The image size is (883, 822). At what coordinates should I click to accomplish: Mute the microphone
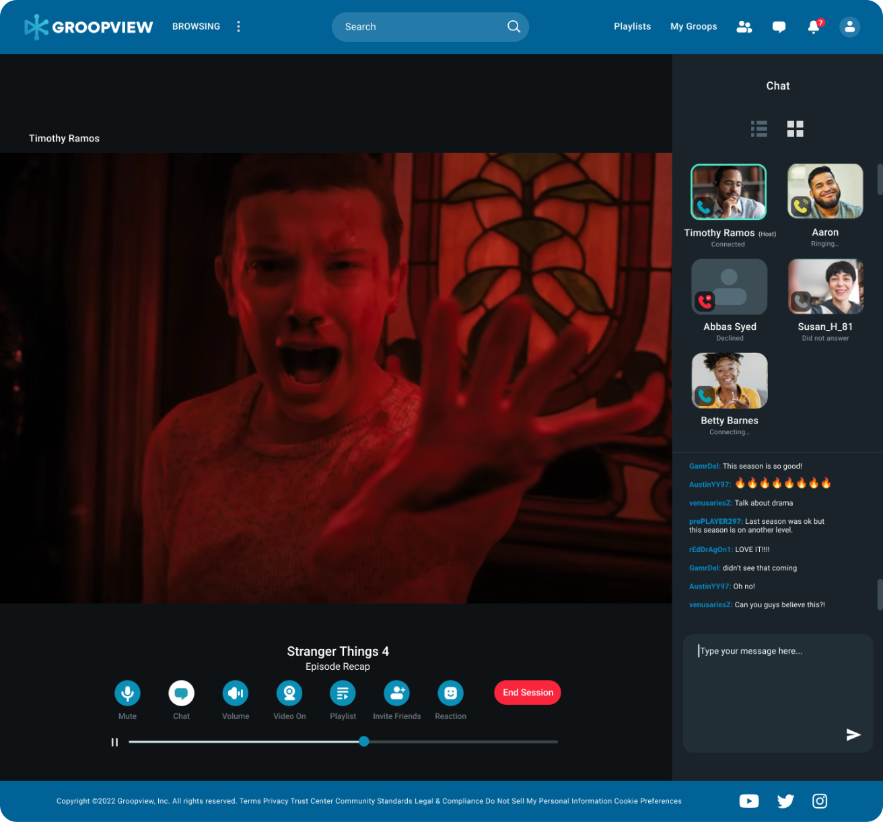pos(127,693)
